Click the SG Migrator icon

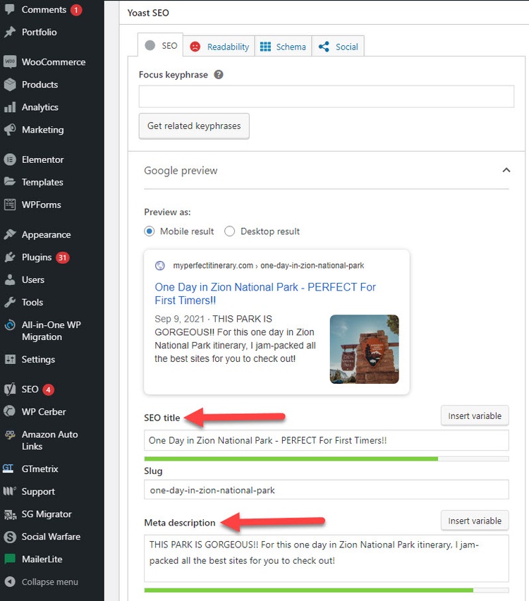[x=10, y=514]
